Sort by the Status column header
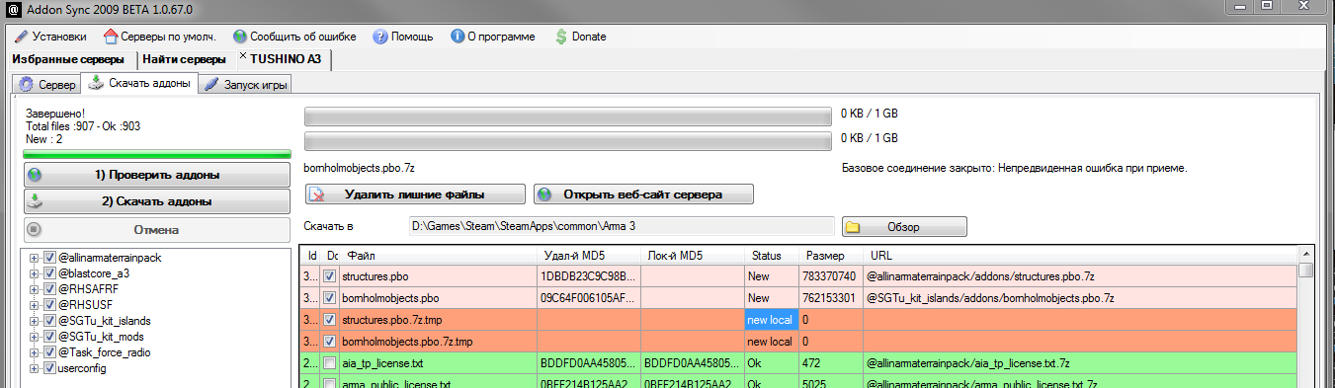1335x388 pixels. 772,256
